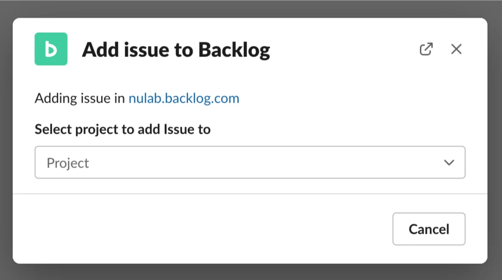Click the green Backlog app logo

(x=51, y=49)
